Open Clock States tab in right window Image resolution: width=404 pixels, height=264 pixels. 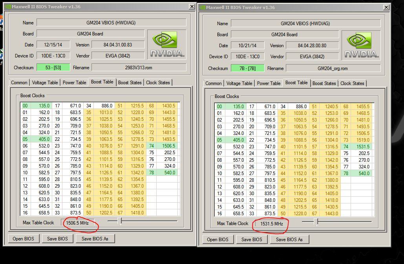tap(352, 83)
